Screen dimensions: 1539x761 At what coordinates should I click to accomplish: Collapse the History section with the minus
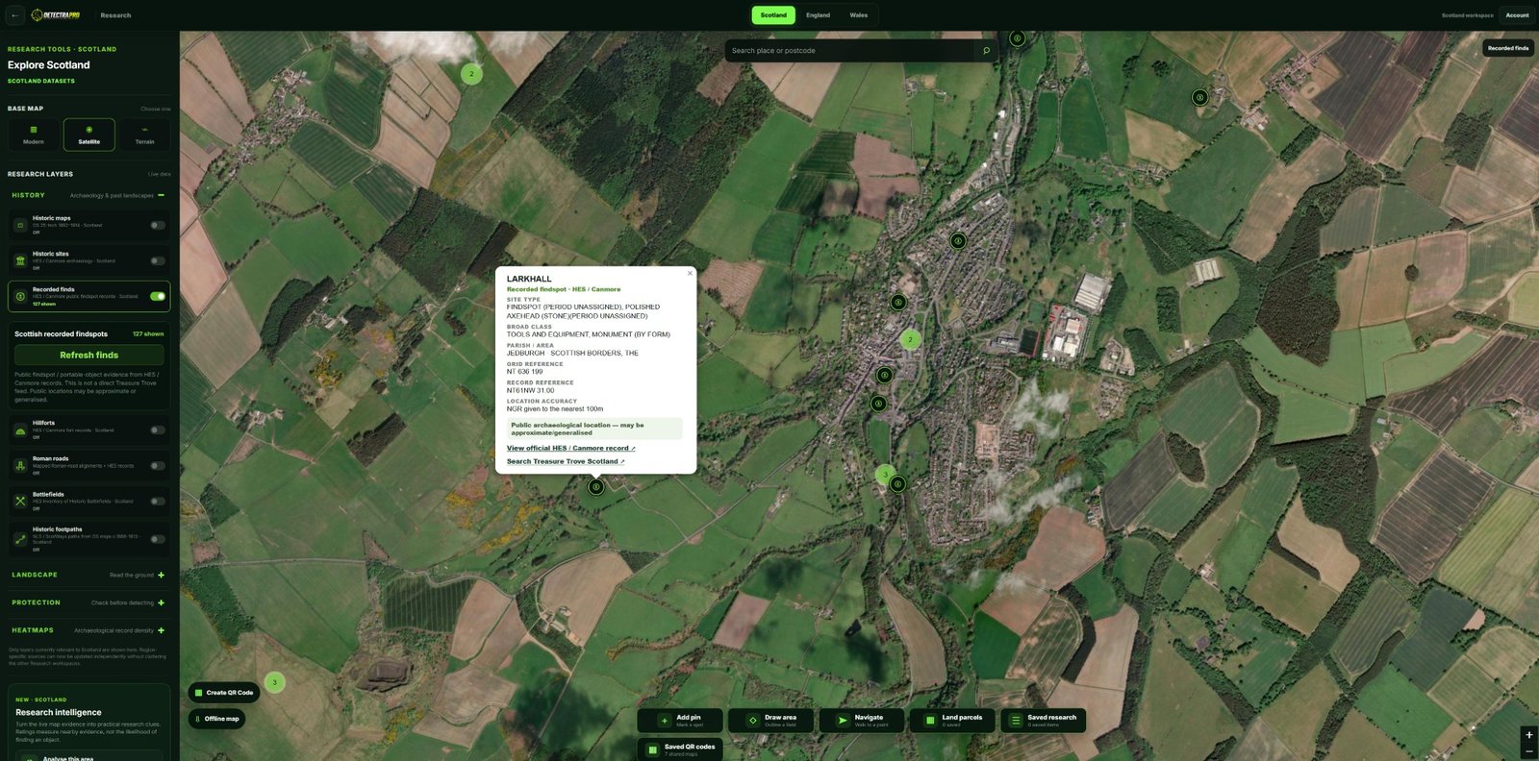161,195
